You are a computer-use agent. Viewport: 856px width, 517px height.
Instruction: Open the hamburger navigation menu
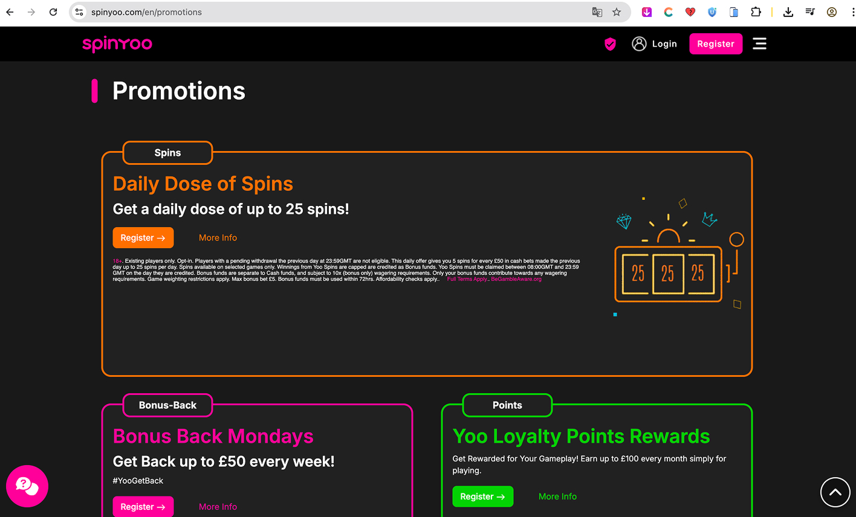[x=759, y=43]
